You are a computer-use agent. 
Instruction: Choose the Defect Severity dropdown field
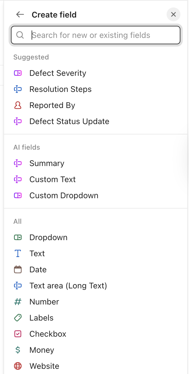[x=57, y=73]
